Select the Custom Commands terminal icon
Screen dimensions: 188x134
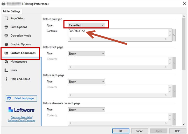pos(6,53)
